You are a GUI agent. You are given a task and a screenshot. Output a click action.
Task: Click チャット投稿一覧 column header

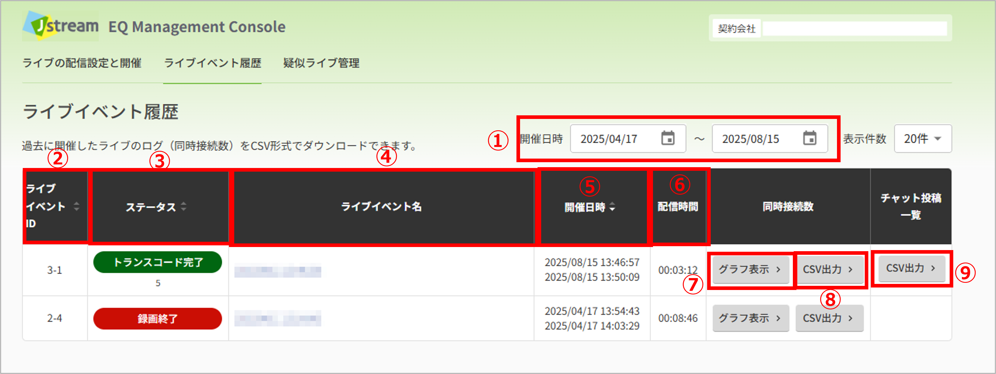pos(911,206)
